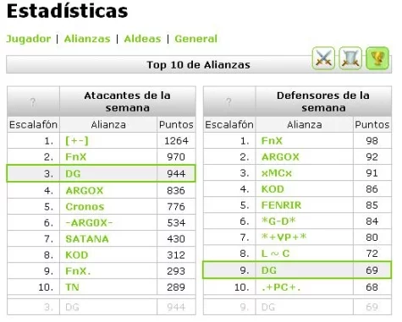Open the [+-] alliance in attackers
402x322 pixels.
point(77,140)
